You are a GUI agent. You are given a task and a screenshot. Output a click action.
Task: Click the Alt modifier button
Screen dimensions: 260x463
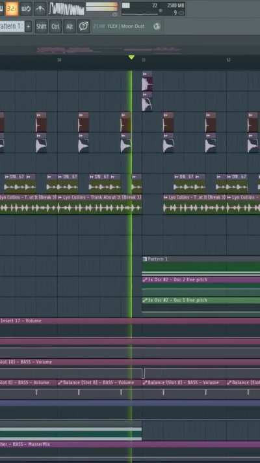70,27
